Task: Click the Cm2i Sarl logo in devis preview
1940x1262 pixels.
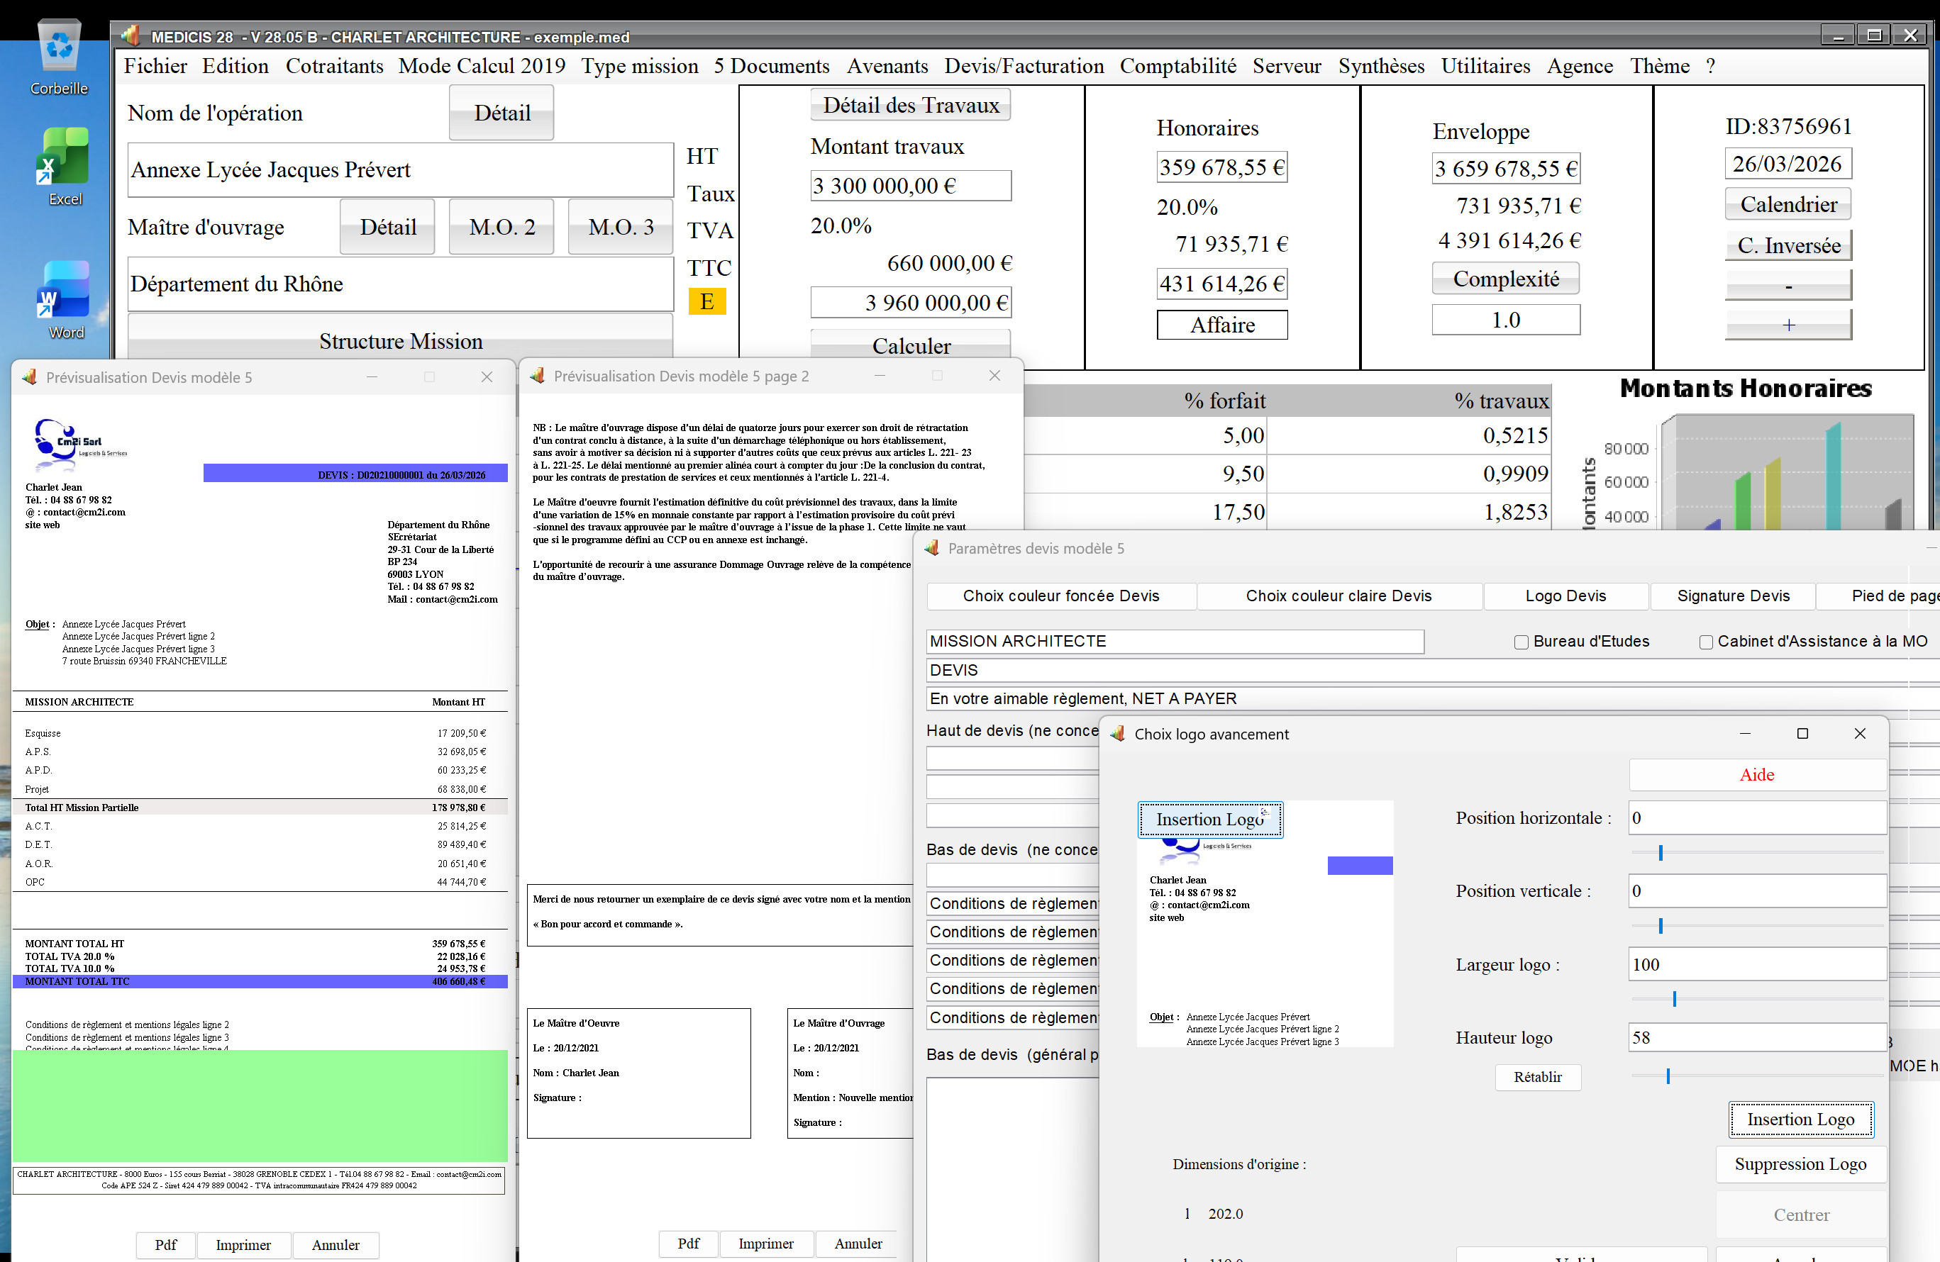Action: 79,444
